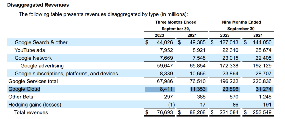Click the value 192,129

262,66
